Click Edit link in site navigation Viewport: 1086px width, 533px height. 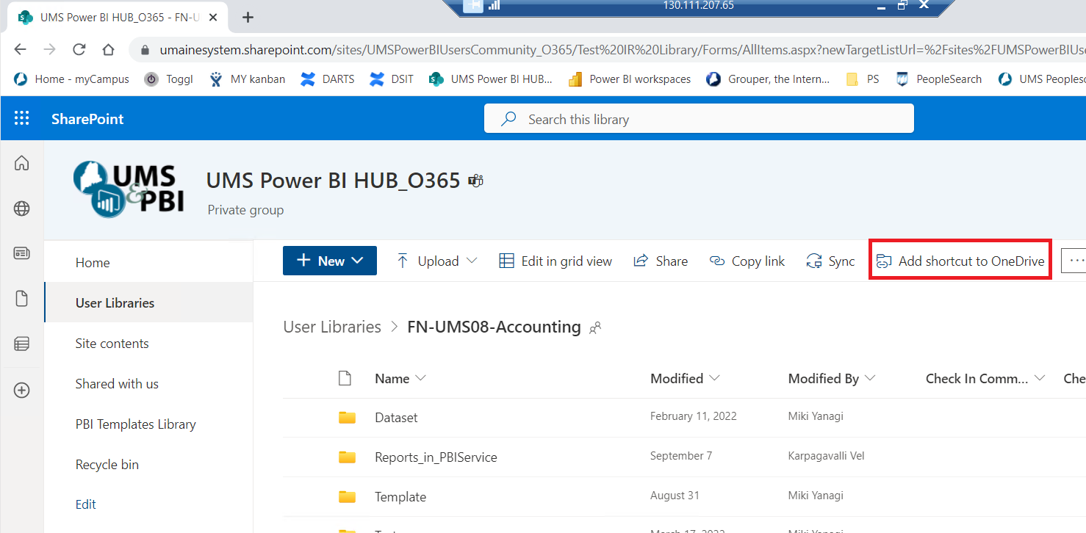pos(85,504)
